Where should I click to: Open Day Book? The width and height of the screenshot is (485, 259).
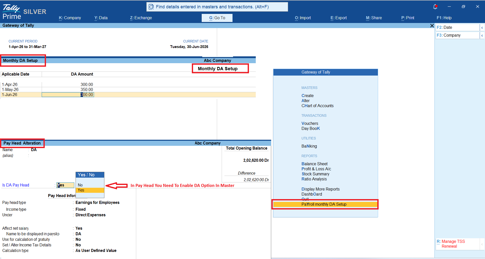click(311, 129)
